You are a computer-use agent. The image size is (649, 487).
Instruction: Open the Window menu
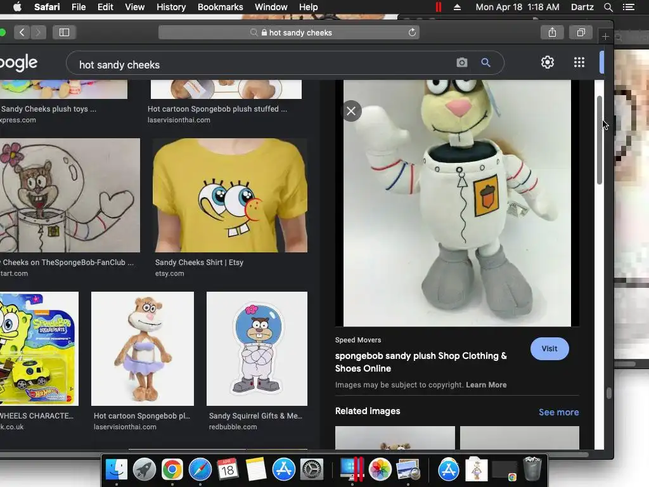(x=271, y=7)
